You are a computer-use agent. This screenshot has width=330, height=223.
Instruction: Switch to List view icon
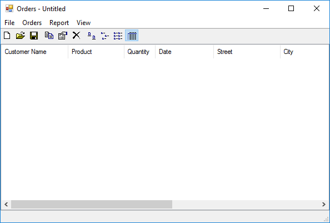[118, 36]
